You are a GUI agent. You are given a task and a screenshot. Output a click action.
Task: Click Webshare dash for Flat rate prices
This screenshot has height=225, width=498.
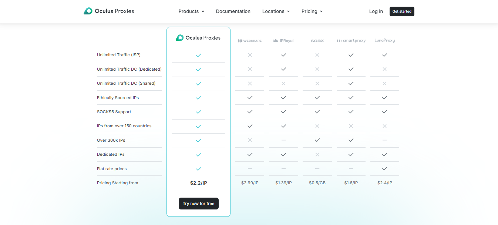click(x=250, y=169)
